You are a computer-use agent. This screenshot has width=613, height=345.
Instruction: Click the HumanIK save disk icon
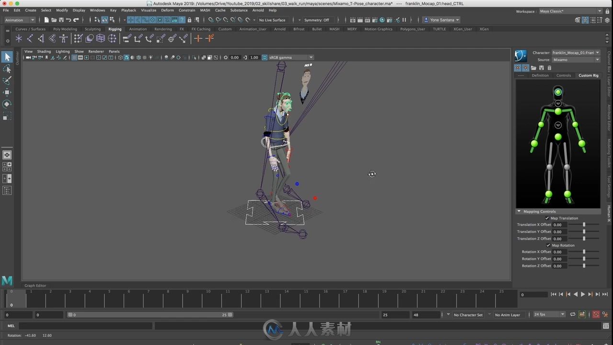541,68
